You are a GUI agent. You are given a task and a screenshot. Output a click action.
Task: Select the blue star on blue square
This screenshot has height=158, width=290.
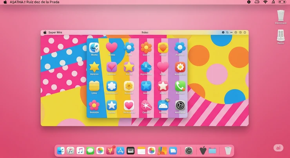(146, 86)
